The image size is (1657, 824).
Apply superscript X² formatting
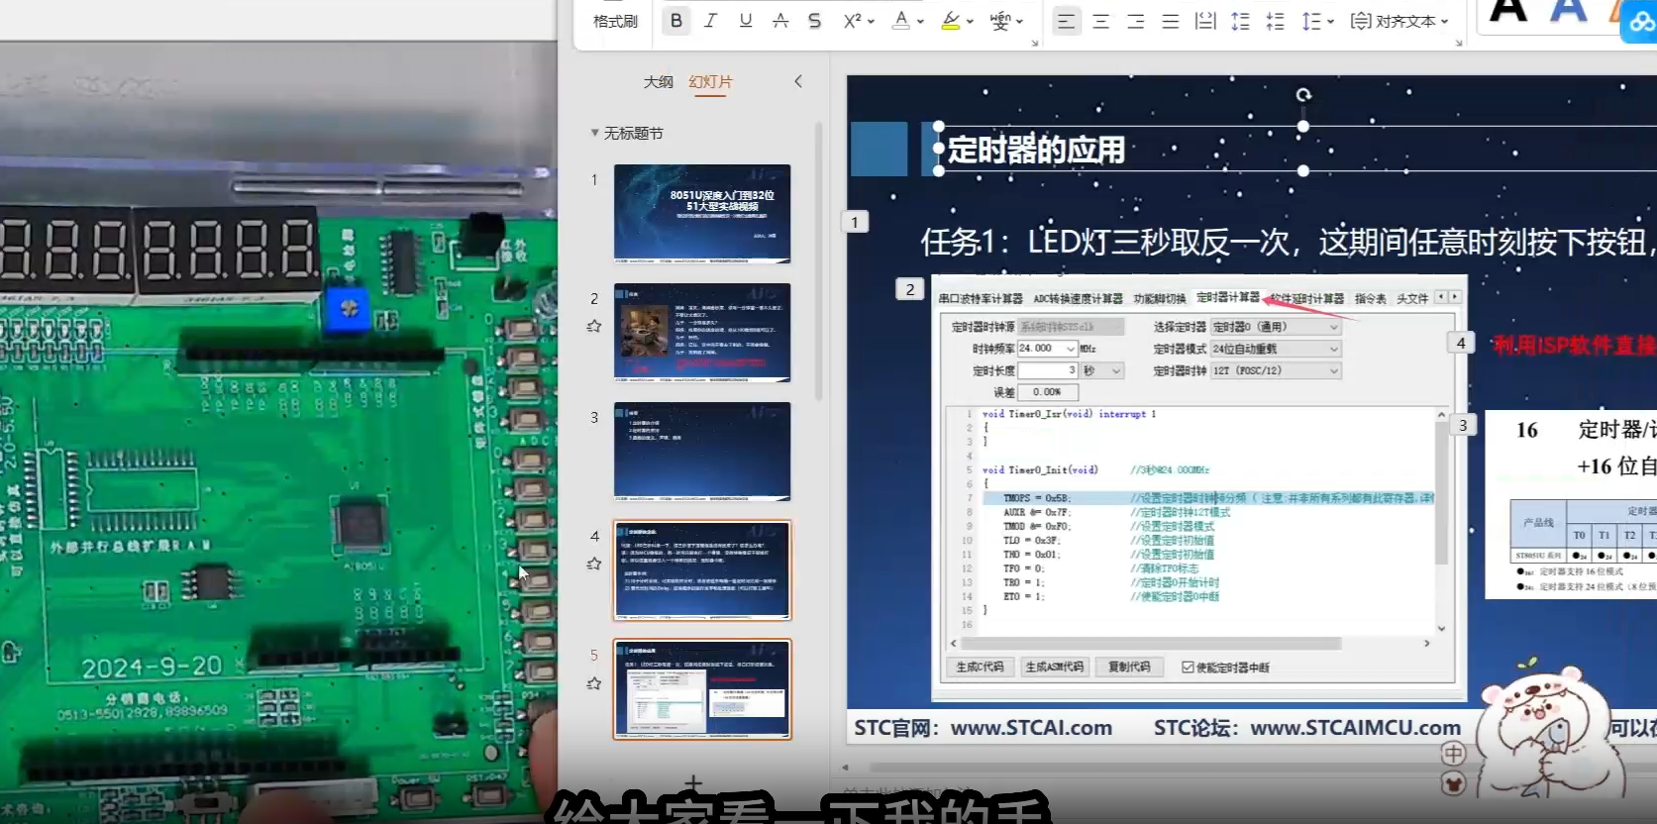852,21
